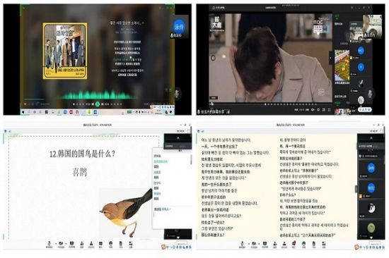Open Windows Start button in top-left window taskbar

point(23,112)
